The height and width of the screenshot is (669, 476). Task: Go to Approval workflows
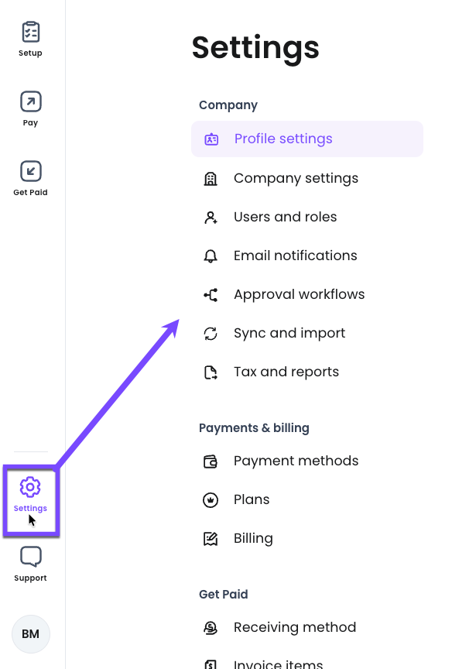click(x=299, y=295)
